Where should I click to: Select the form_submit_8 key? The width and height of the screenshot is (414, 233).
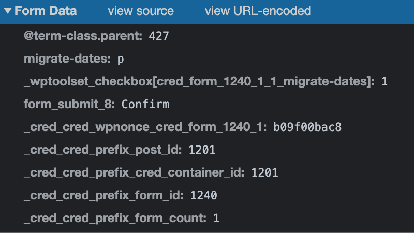tap(69, 104)
